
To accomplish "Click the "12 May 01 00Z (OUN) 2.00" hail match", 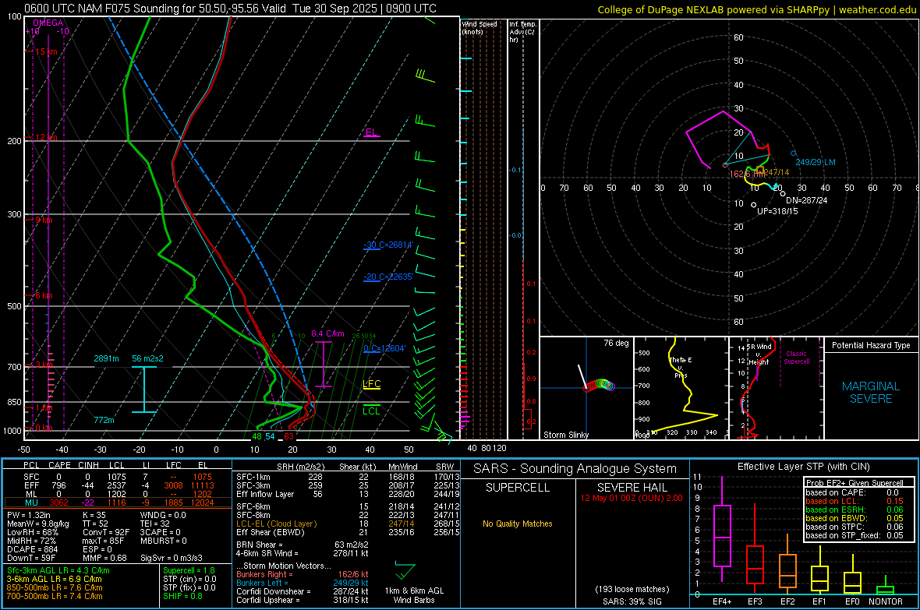I will [x=632, y=498].
